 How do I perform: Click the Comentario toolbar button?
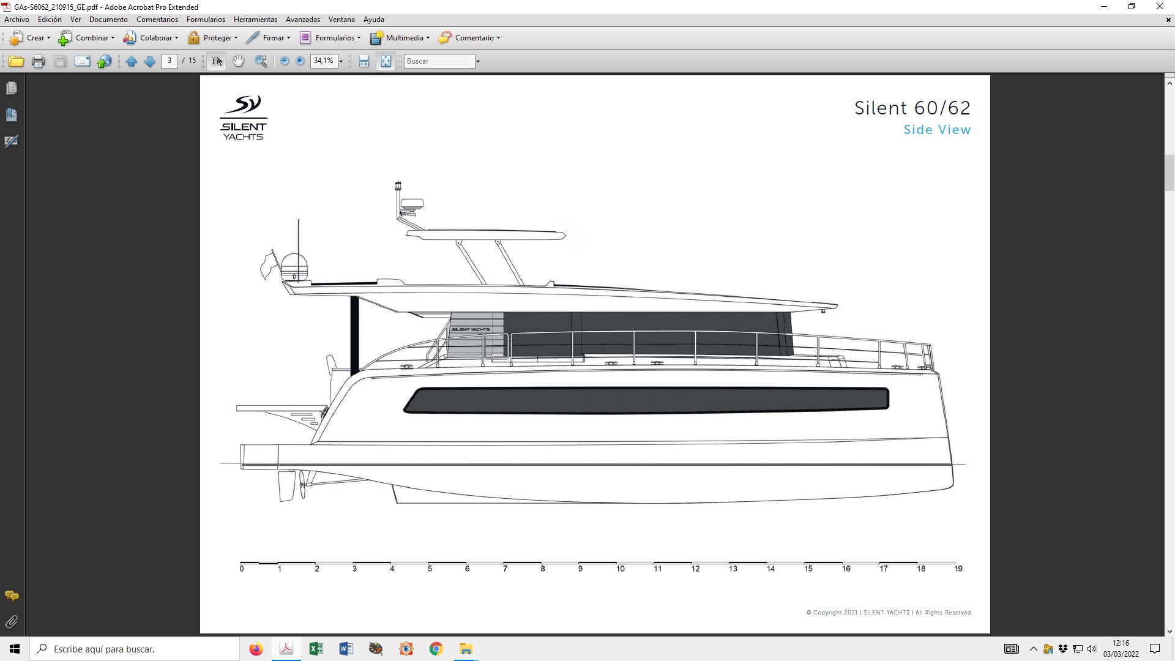point(469,38)
